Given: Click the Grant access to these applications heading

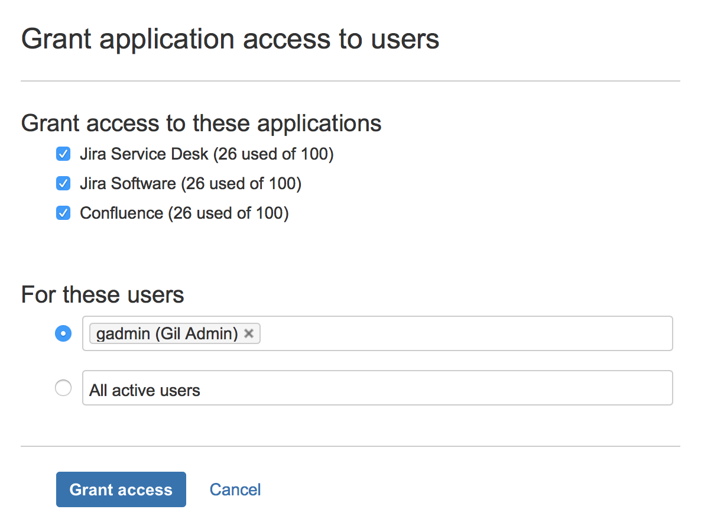Looking at the screenshot, I should [x=201, y=123].
